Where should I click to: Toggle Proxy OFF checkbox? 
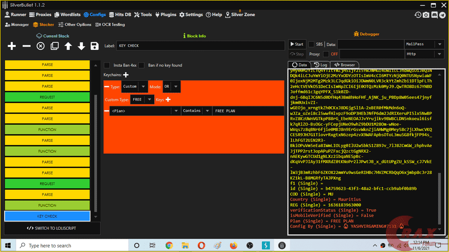tap(326, 54)
